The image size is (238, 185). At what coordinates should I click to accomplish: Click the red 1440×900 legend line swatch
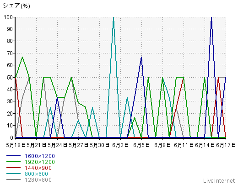(x=13, y=168)
